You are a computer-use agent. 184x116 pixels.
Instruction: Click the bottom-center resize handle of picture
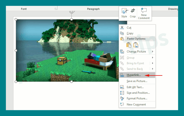pos(71,82)
